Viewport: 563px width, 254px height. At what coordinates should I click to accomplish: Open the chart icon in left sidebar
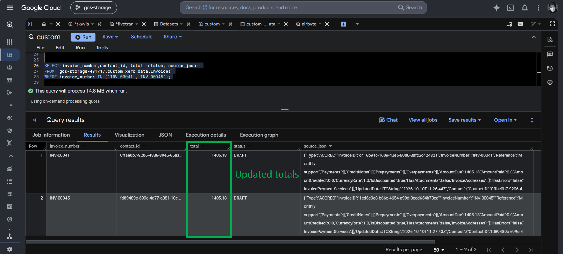pyautogui.click(x=10, y=169)
